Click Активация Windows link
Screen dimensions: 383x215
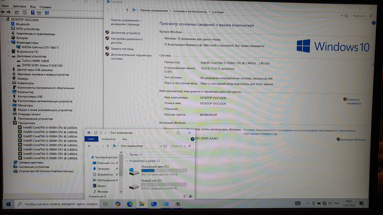(353, 139)
